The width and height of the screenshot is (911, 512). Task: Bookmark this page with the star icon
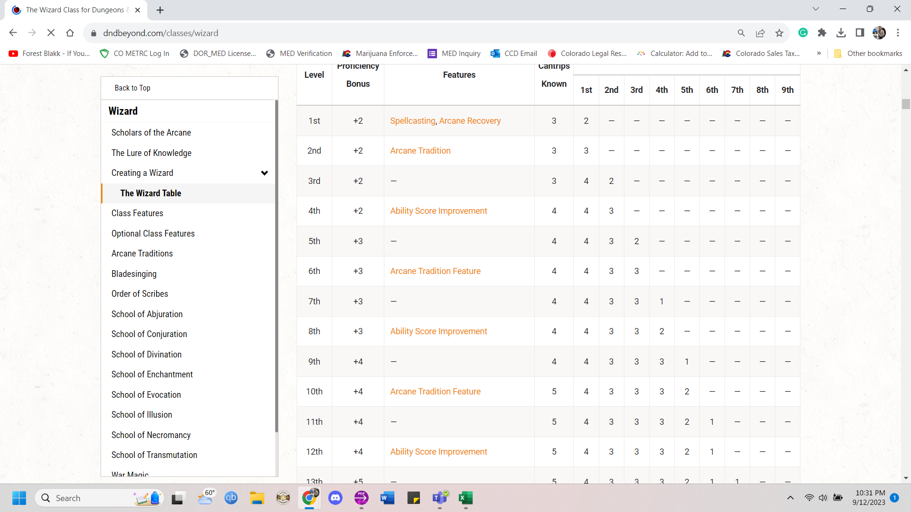[779, 33]
